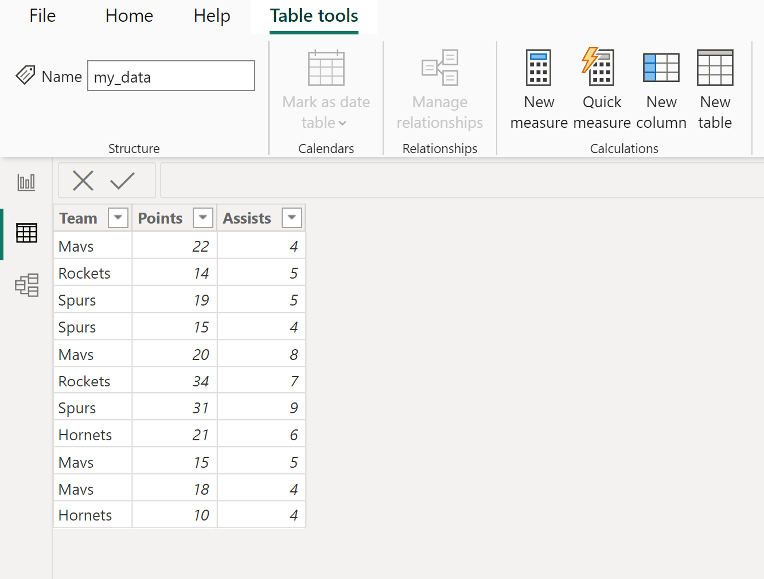Open the Help ribbon tab
This screenshot has height=579, width=764.
pos(211,15)
